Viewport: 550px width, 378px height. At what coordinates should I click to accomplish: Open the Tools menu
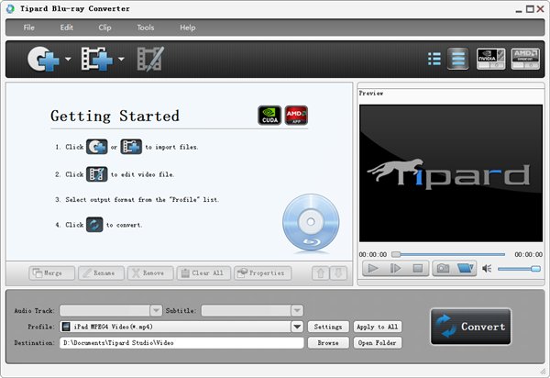(x=145, y=28)
